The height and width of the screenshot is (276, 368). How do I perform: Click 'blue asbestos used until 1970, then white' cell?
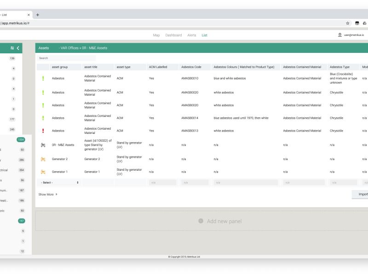coord(241,118)
